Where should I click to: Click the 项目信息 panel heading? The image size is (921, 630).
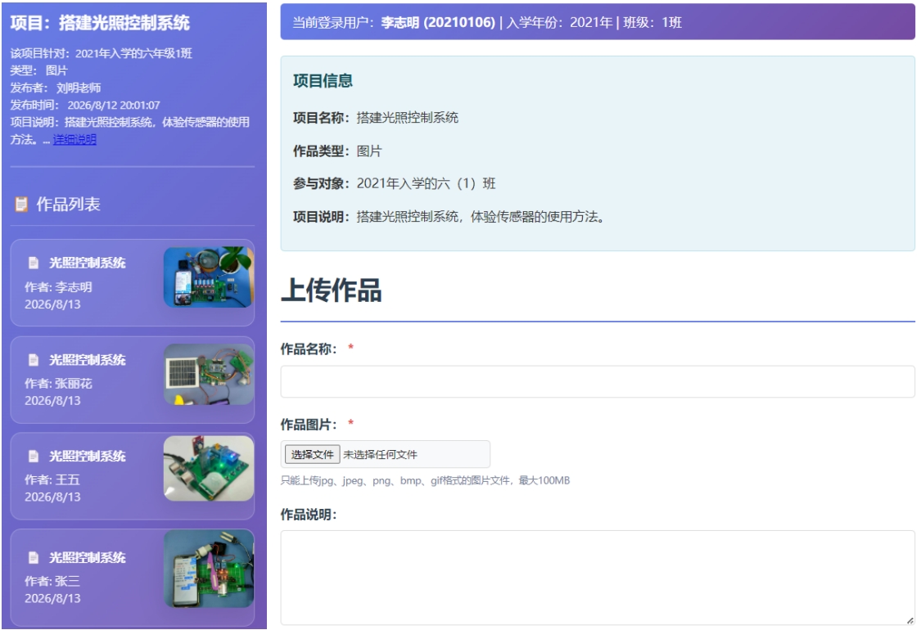(323, 80)
